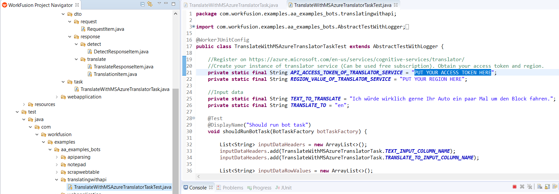The width and height of the screenshot is (559, 194).
Task: Collapse the request folder
Action: click(70, 22)
